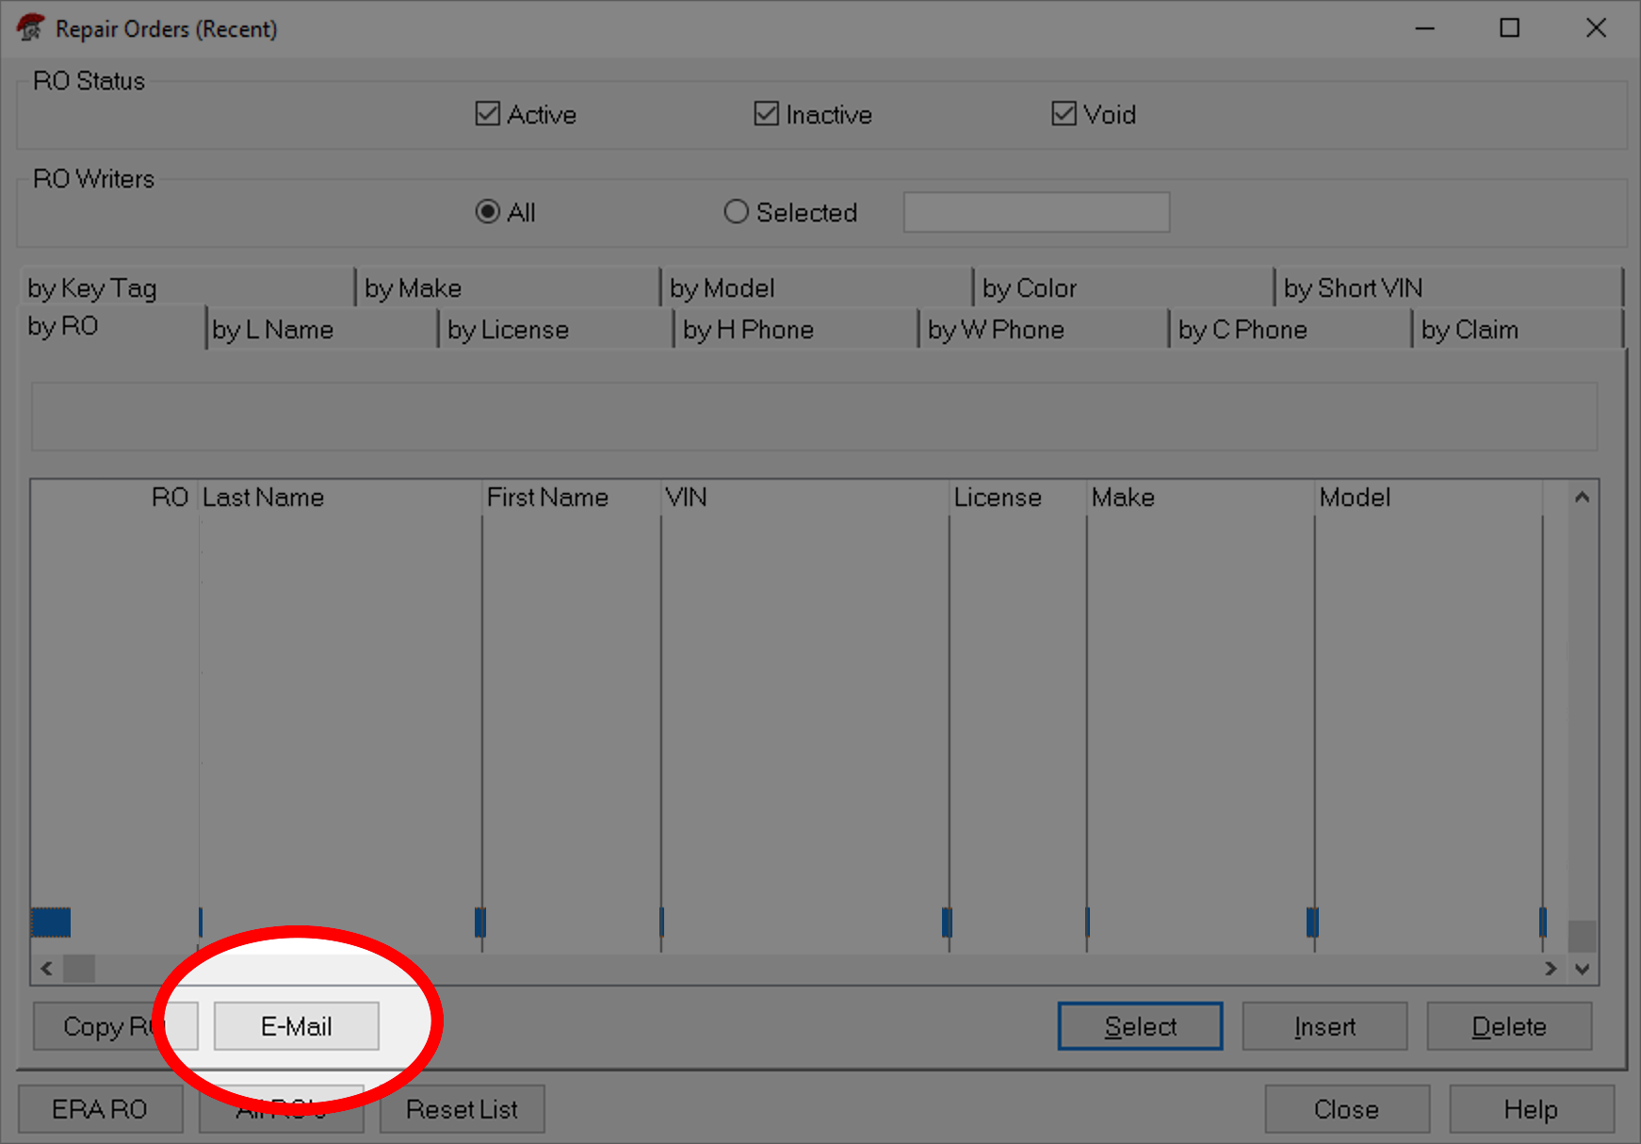Click the VIN column header
Screen dimensions: 1641x1144
[686, 498]
